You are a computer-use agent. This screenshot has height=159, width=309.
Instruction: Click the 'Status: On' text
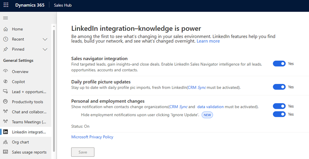click(80, 126)
